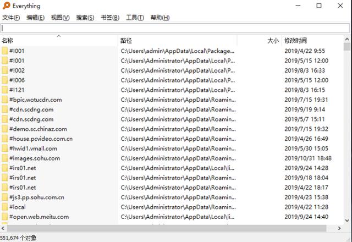Sort by 名称 column header
This screenshot has width=352, height=242.
pos(59,40)
